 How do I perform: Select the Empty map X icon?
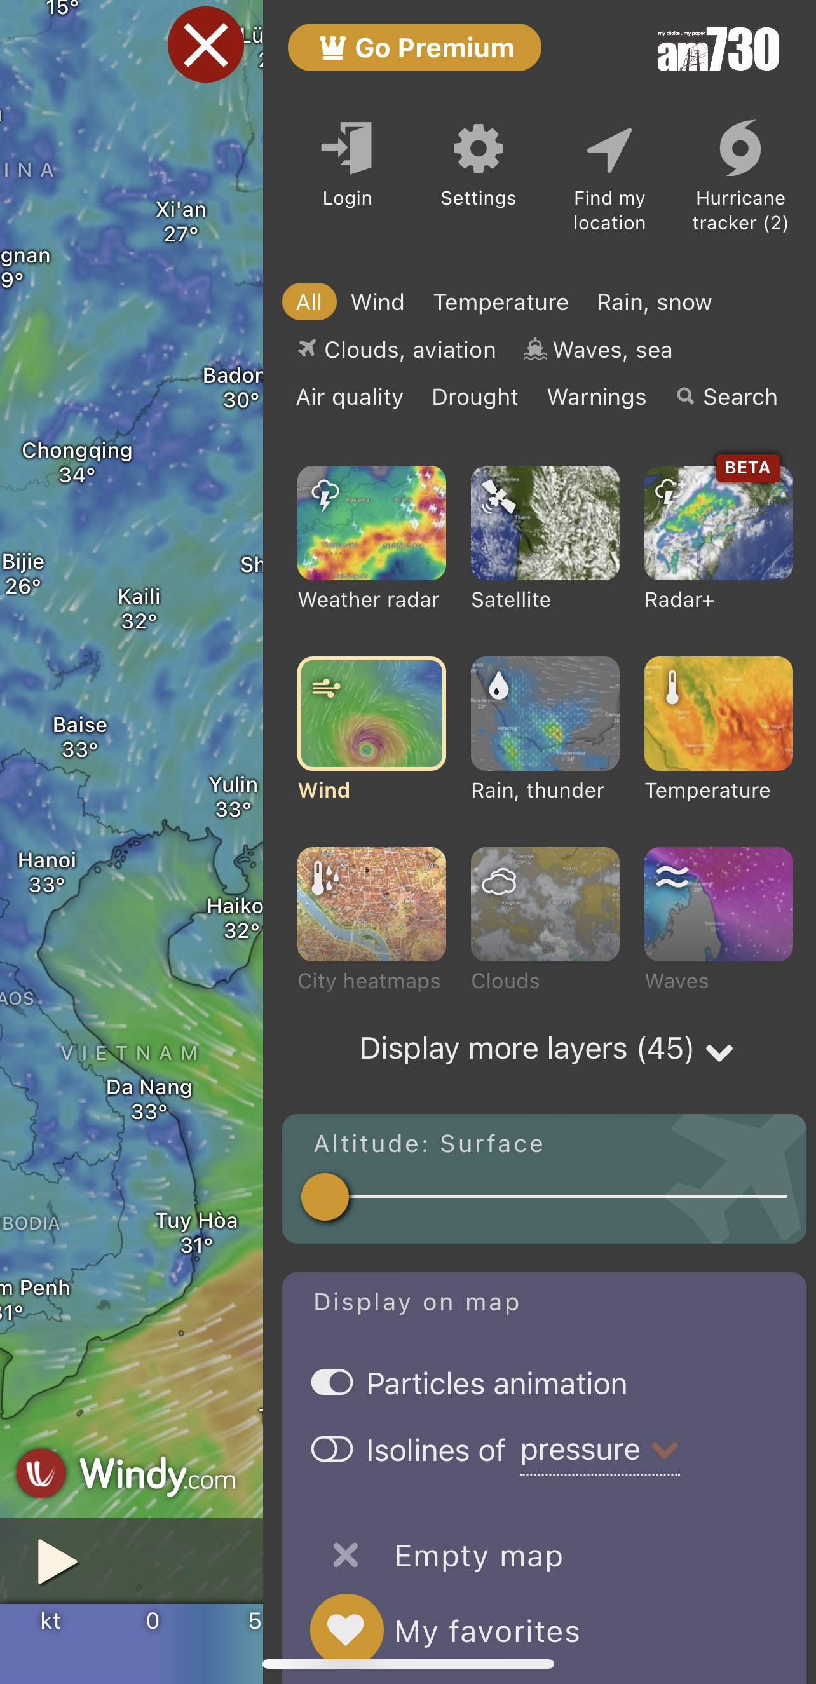(x=345, y=1555)
